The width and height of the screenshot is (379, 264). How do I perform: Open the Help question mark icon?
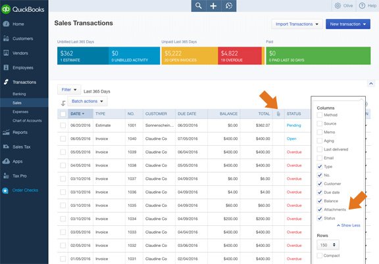362,5
